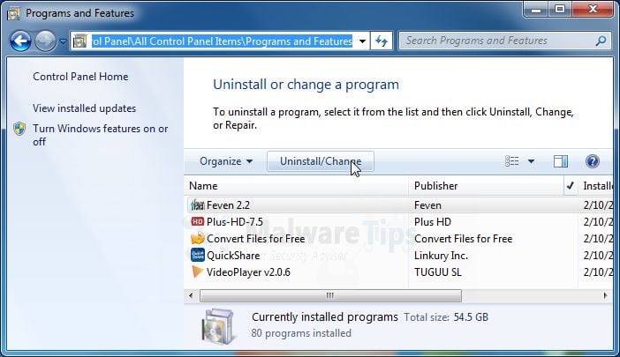Open the recent pages dropdown arrow

(63, 41)
